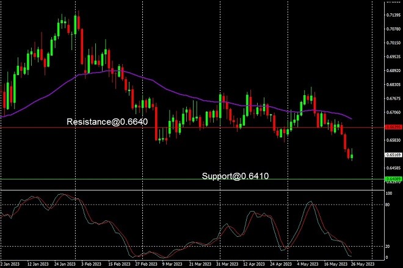
Task: Click price axis label 0.68920
Action: [393, 70]
